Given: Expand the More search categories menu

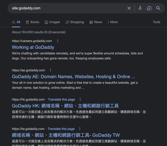Looking at the screenshot, I should 113,22.
